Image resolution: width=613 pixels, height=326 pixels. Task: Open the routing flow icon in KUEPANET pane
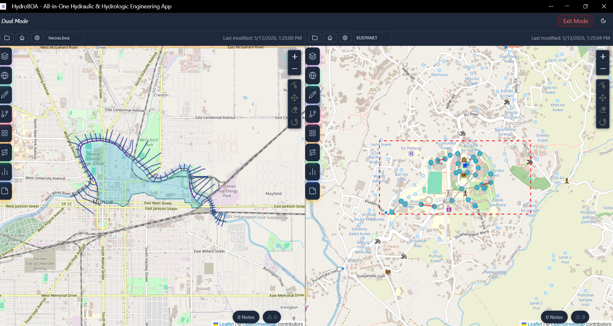pyautogui.click(x=313, y=153)
